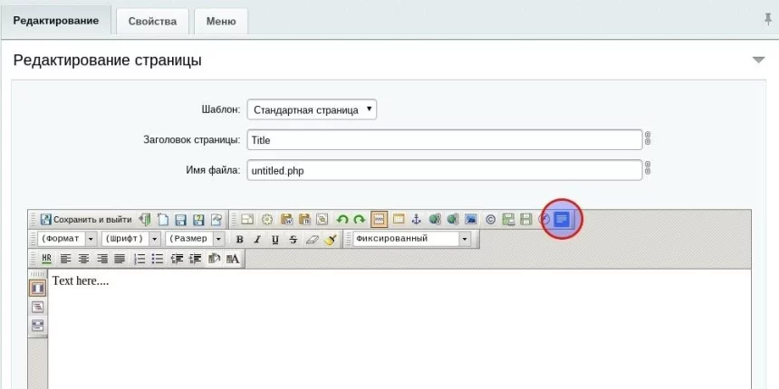The width and height of the screenshot is (779, 389).
Task: Toggle underline formatting
Action: pyautogui.click(x=275, y=240)
